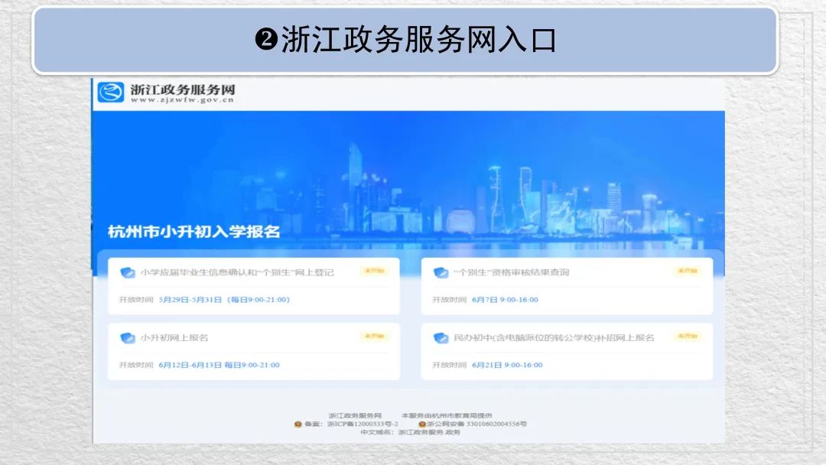
Task: Select the 5月29日-5月31日 opening time text
Action: point(224,300)
